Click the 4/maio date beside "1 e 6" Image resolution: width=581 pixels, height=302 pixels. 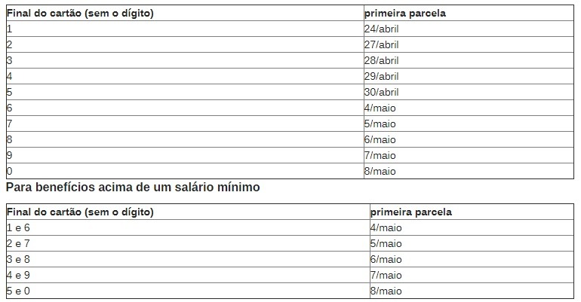point(386,228)
